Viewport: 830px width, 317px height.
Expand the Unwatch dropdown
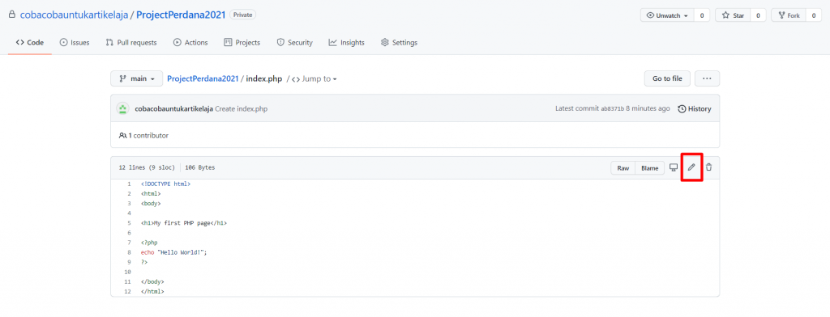(667, 15)
